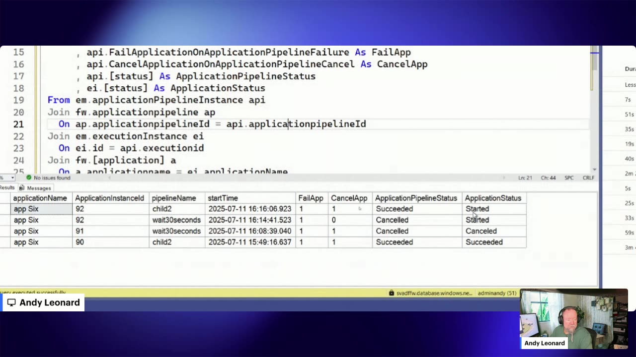Click the ei.[status] As ApplicationStatus line
This screenshot has width=636, height=357.
[176, 88]
